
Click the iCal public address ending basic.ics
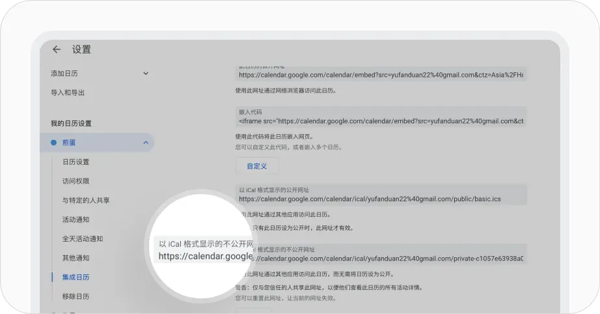[370, 198]
